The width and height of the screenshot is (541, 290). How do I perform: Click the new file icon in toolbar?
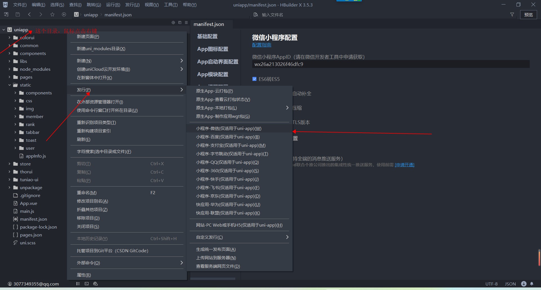point(6,14)
